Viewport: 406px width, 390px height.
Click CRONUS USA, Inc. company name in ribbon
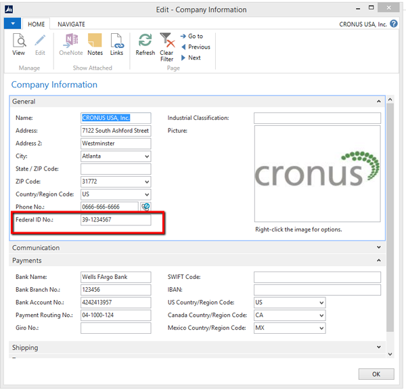(363, 24)
